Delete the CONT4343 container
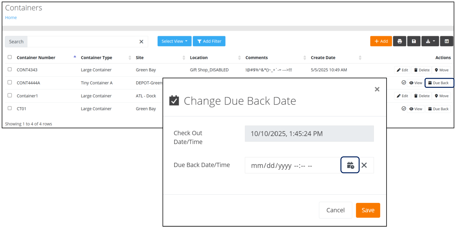 coord(422,70)
